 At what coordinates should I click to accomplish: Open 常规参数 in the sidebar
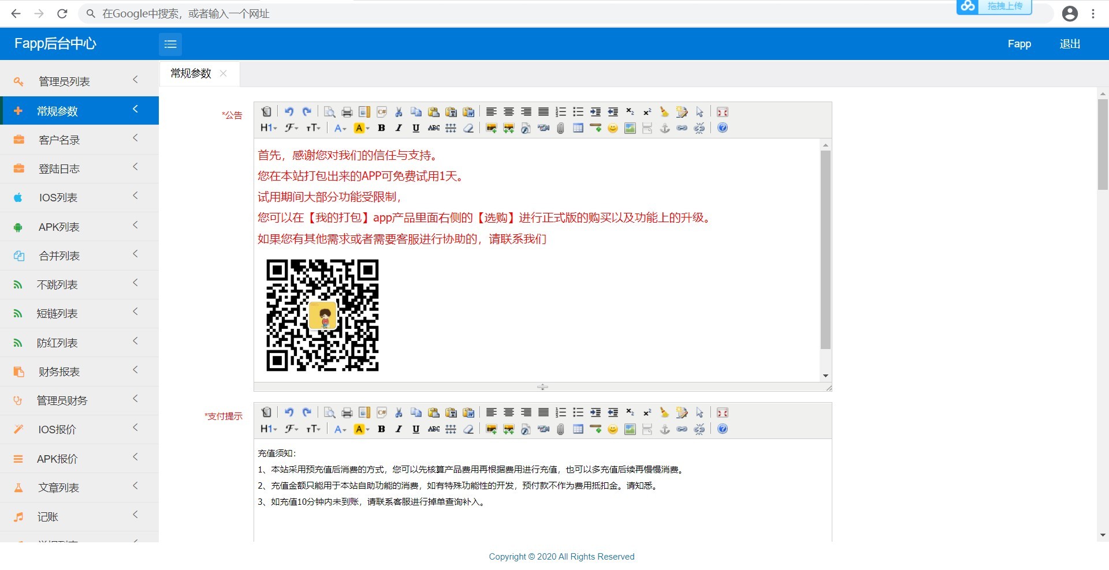tap(79, 111)
